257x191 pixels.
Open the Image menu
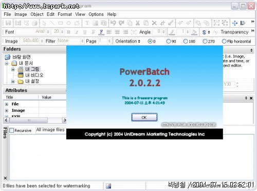21,14
